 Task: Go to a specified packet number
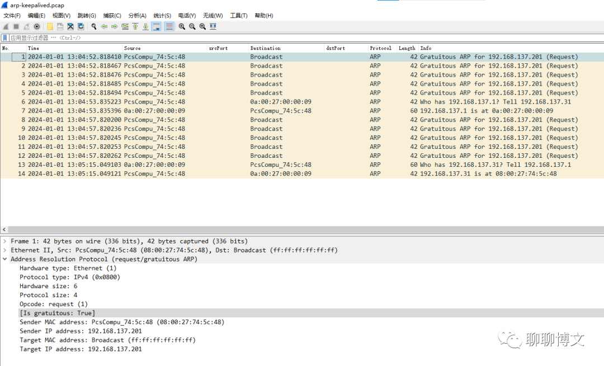pyautogui.click(x=125, y=27)
